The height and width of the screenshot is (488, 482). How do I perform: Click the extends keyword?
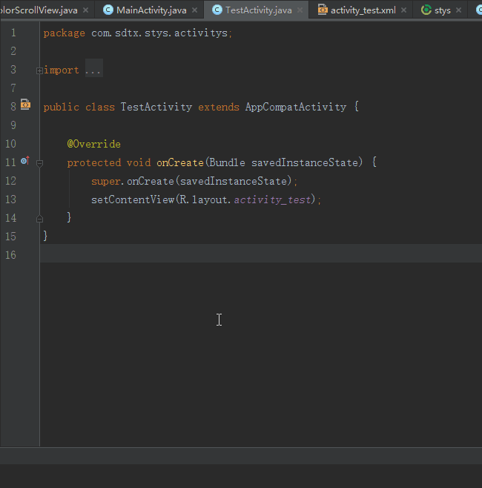[219, 107]
